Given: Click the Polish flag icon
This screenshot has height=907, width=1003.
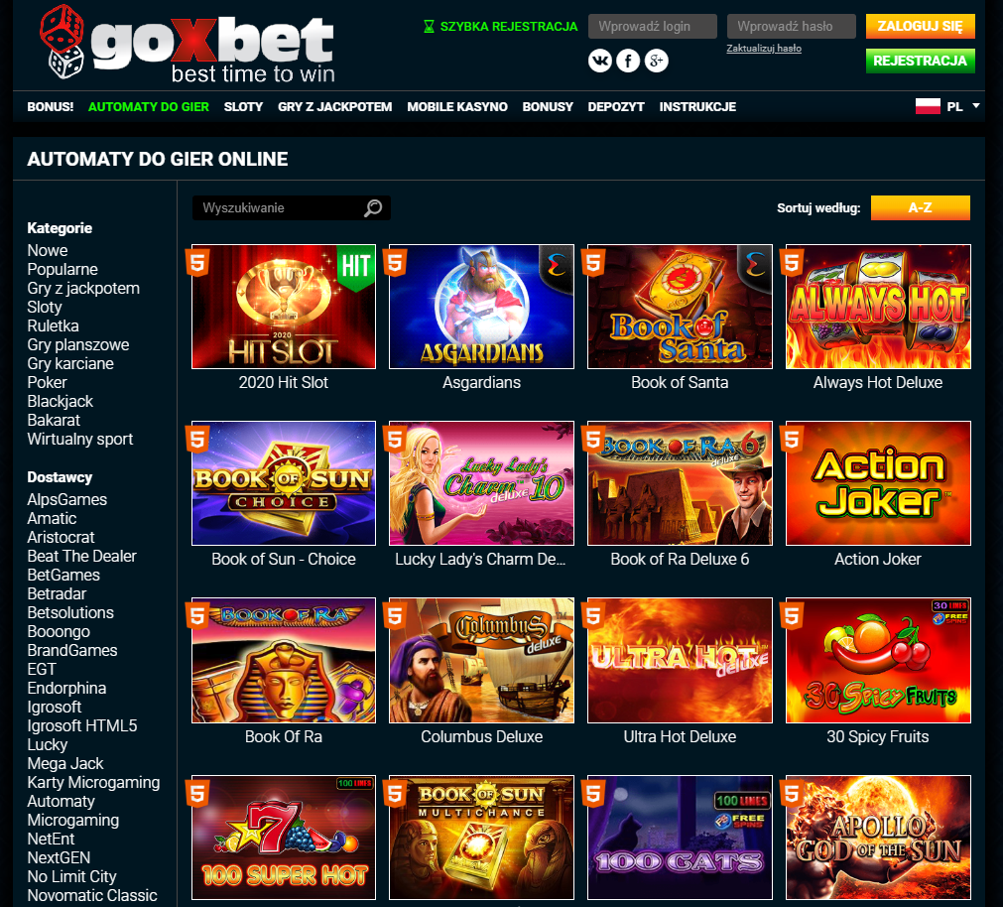Looking at the screenshot, I should tap(928, 106).
